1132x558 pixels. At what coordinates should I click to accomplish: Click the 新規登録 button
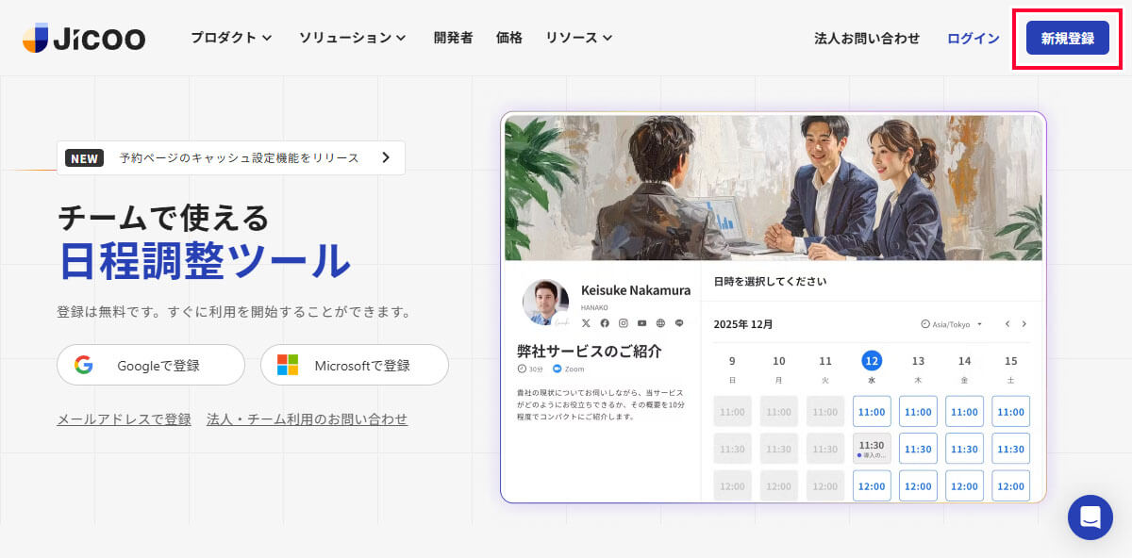point(1066,39)
